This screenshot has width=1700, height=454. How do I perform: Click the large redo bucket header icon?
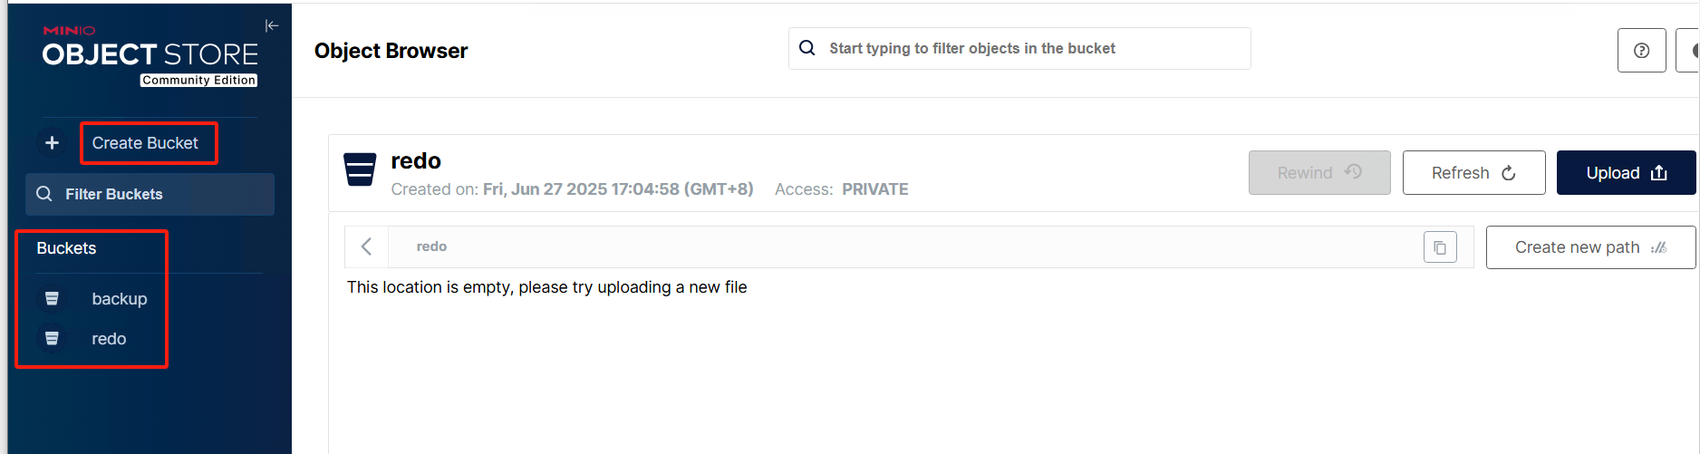[360, 169]
